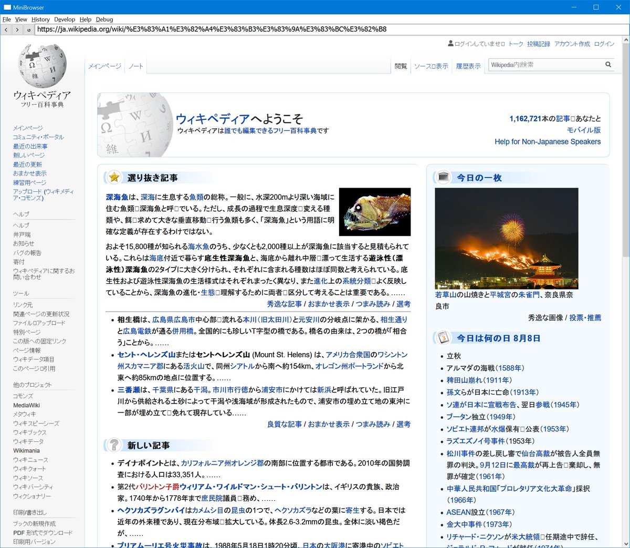630x548 pixels.
Task: Open ブックの新規作成 sidebar link
Action: pyautogui.click(x=34, y=524)
